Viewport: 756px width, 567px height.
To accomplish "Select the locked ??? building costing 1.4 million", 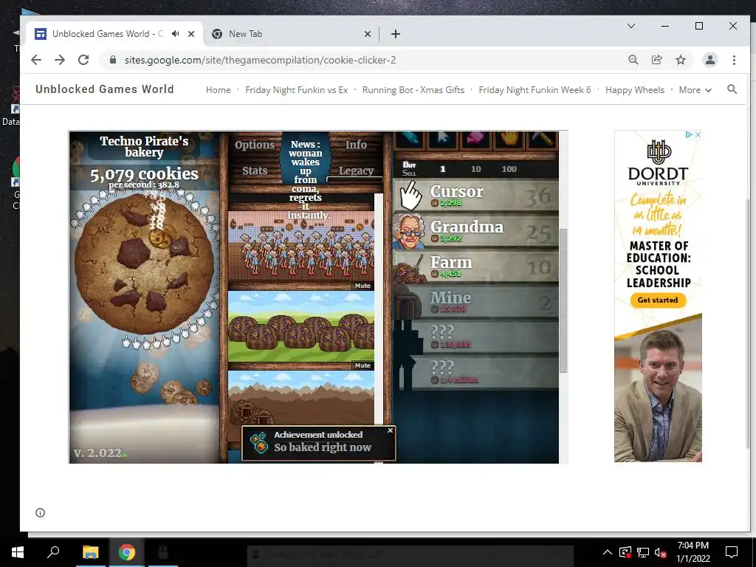I will click(x=475, y=373).
